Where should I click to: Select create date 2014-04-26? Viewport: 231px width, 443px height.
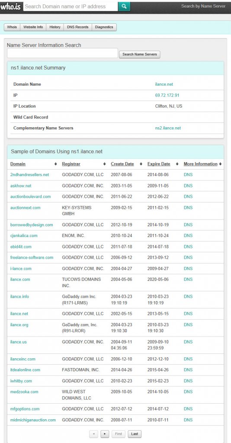point(122,370)
